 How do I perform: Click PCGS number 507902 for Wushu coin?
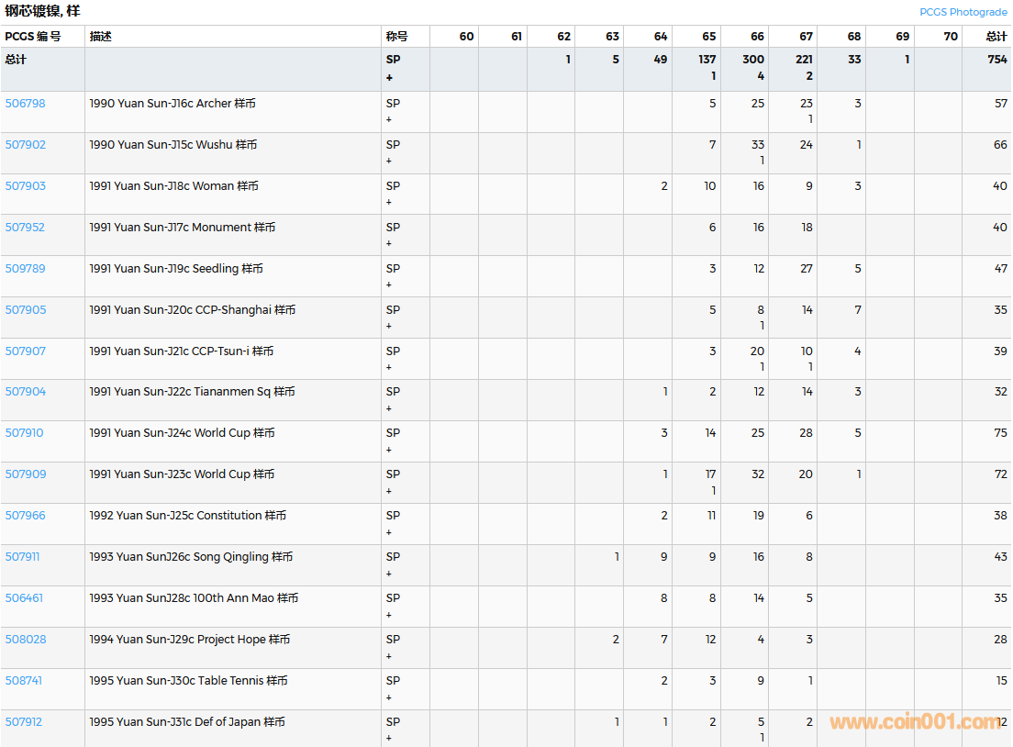coord(25,145)
